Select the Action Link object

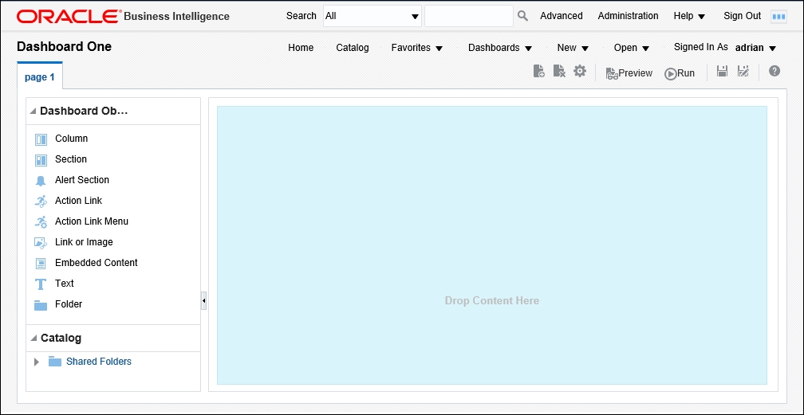coord(69,201)
